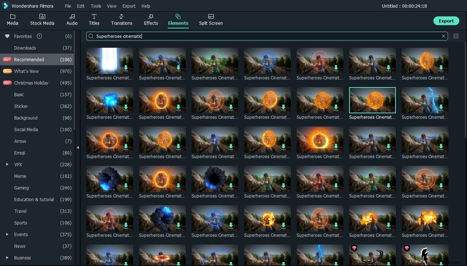Screen dimensions: 467x266
Task: Open the Titles panel
Action: pos(94,20)
